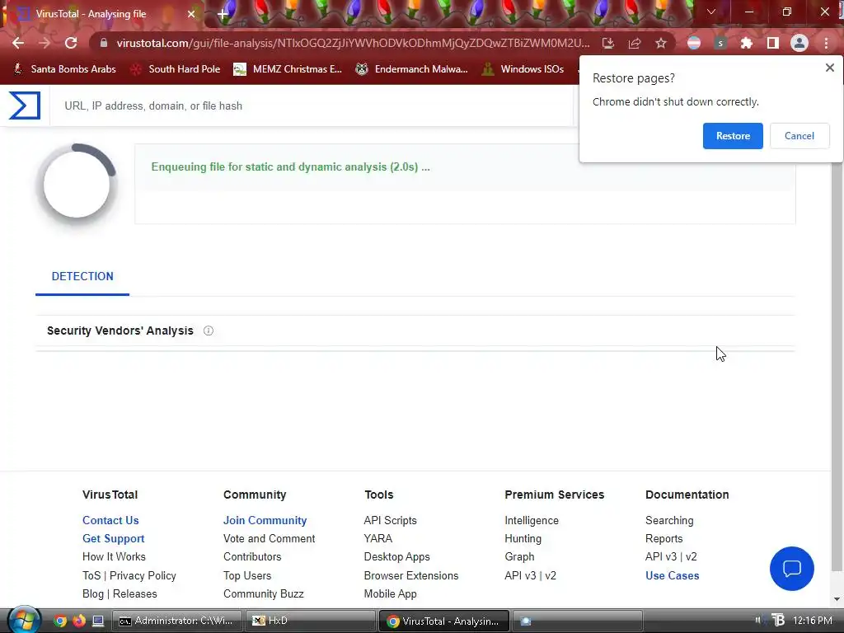Switch to the Administrator command prompt window

click(177, 621)
